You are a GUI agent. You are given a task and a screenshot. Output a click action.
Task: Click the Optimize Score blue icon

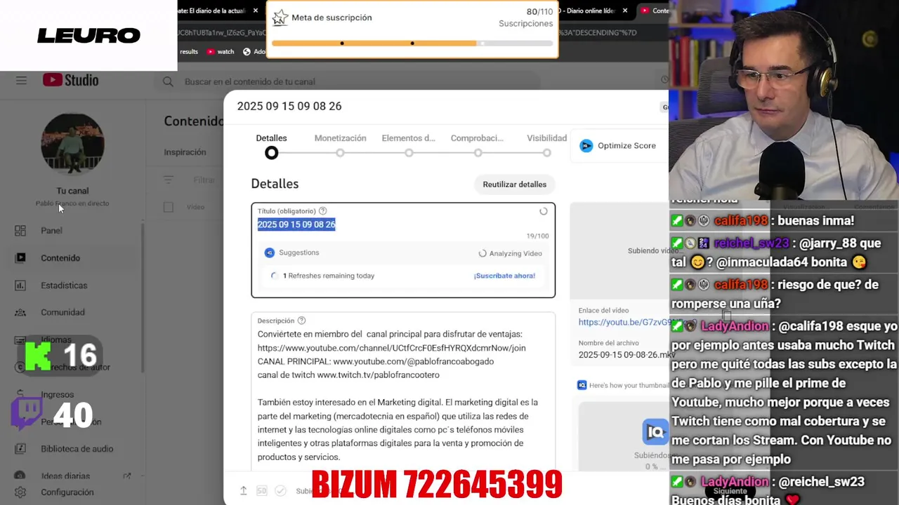586,146
